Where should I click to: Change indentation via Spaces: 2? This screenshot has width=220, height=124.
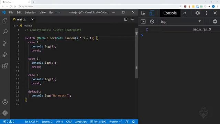click(x=47, y=122)
